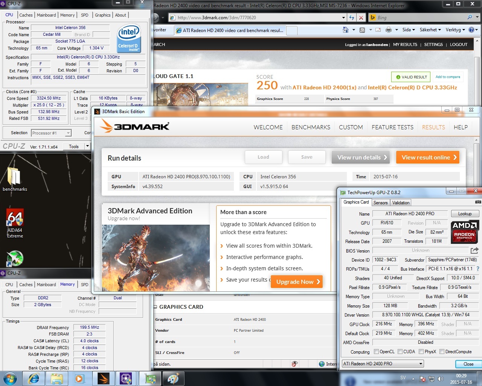Switch to Graphics tab in top CPU-Z window
The image size is (482, 386).
click(103, 15)
